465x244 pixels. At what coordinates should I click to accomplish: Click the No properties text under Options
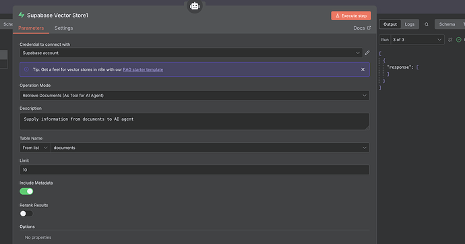point(38,237)
